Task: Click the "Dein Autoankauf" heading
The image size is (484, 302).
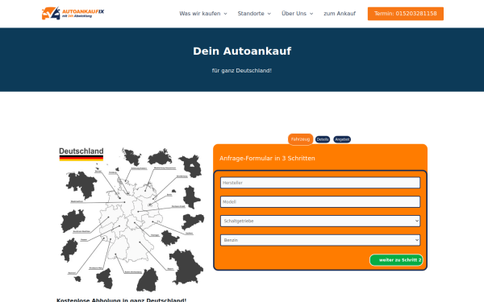Action: click(x=242, y=52)
